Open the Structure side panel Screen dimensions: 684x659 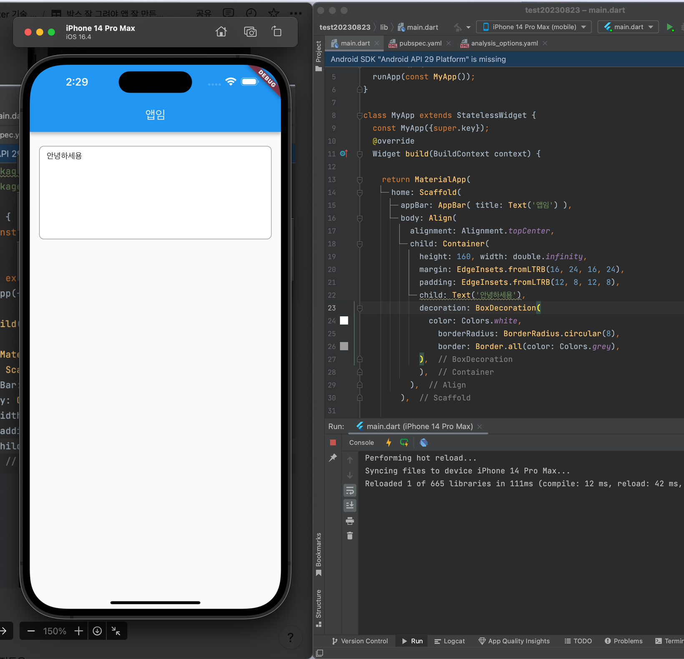click(319, 609)
